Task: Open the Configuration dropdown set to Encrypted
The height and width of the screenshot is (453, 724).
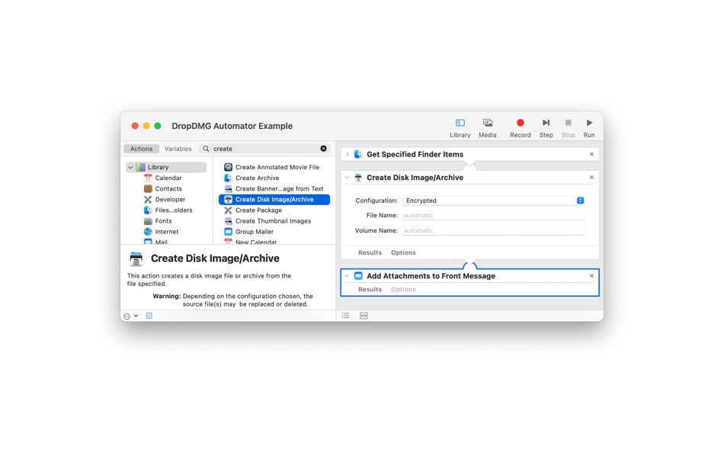Action: [494, 201]
